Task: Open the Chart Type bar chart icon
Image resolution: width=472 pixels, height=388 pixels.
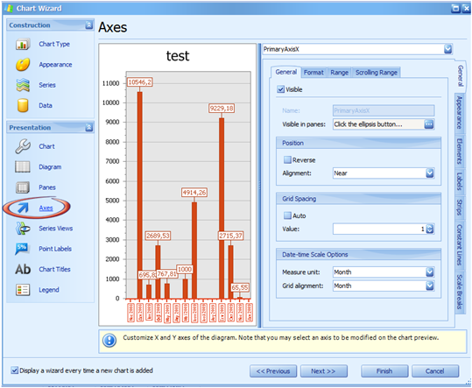Action: tap(23, 45)
